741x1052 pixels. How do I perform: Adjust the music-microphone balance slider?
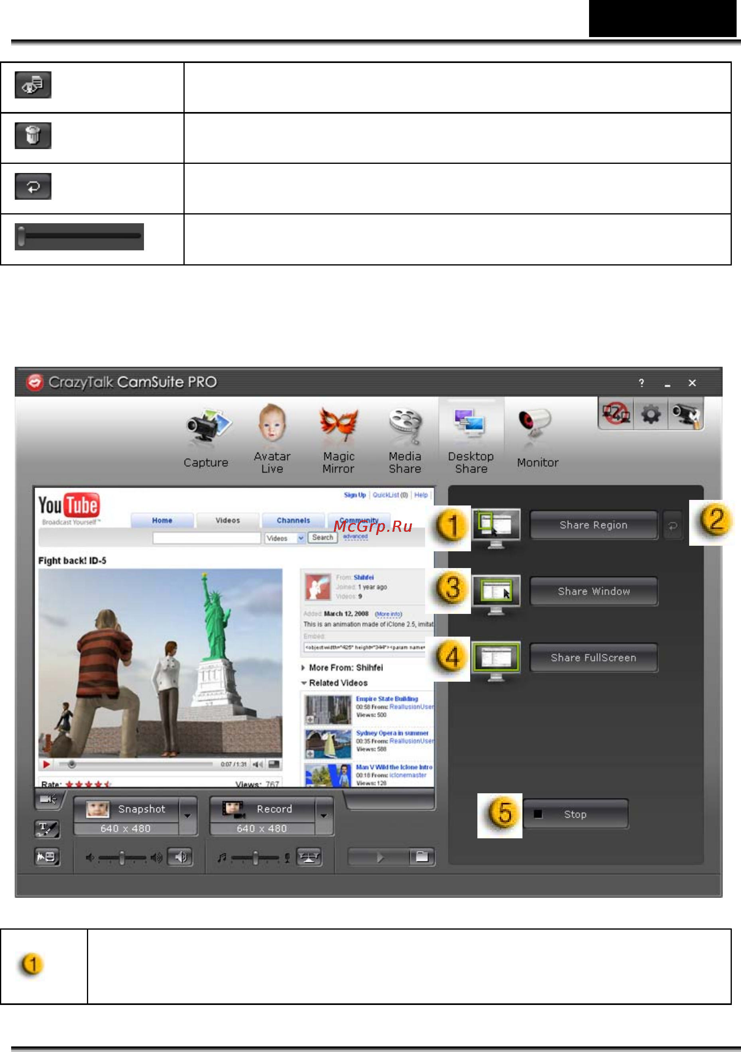click(x=255, y=857)
